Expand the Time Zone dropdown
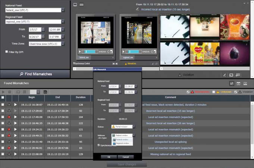The height and width of the screenshot is (168, 254). pos(63,43)
